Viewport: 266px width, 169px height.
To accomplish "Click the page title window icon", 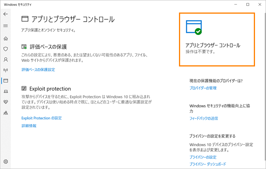I will tap(25, 19).
